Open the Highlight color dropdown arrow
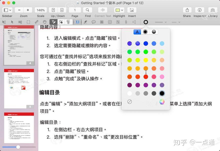220x151 pixels. [x=122, y=10]
